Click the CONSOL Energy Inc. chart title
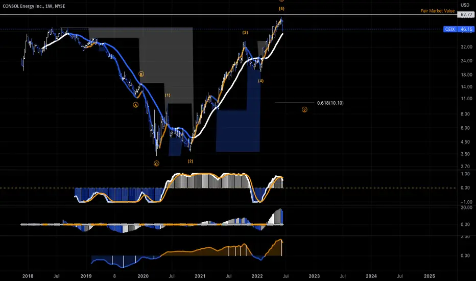 click(x=34, y=6)
